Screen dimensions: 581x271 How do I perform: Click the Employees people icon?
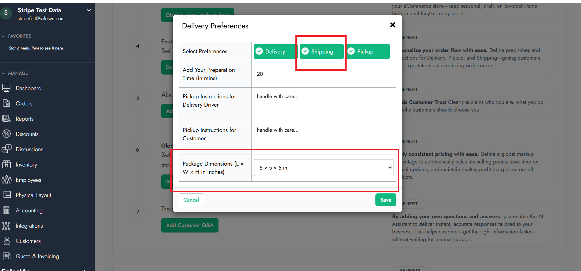click(x=6, y=180)
